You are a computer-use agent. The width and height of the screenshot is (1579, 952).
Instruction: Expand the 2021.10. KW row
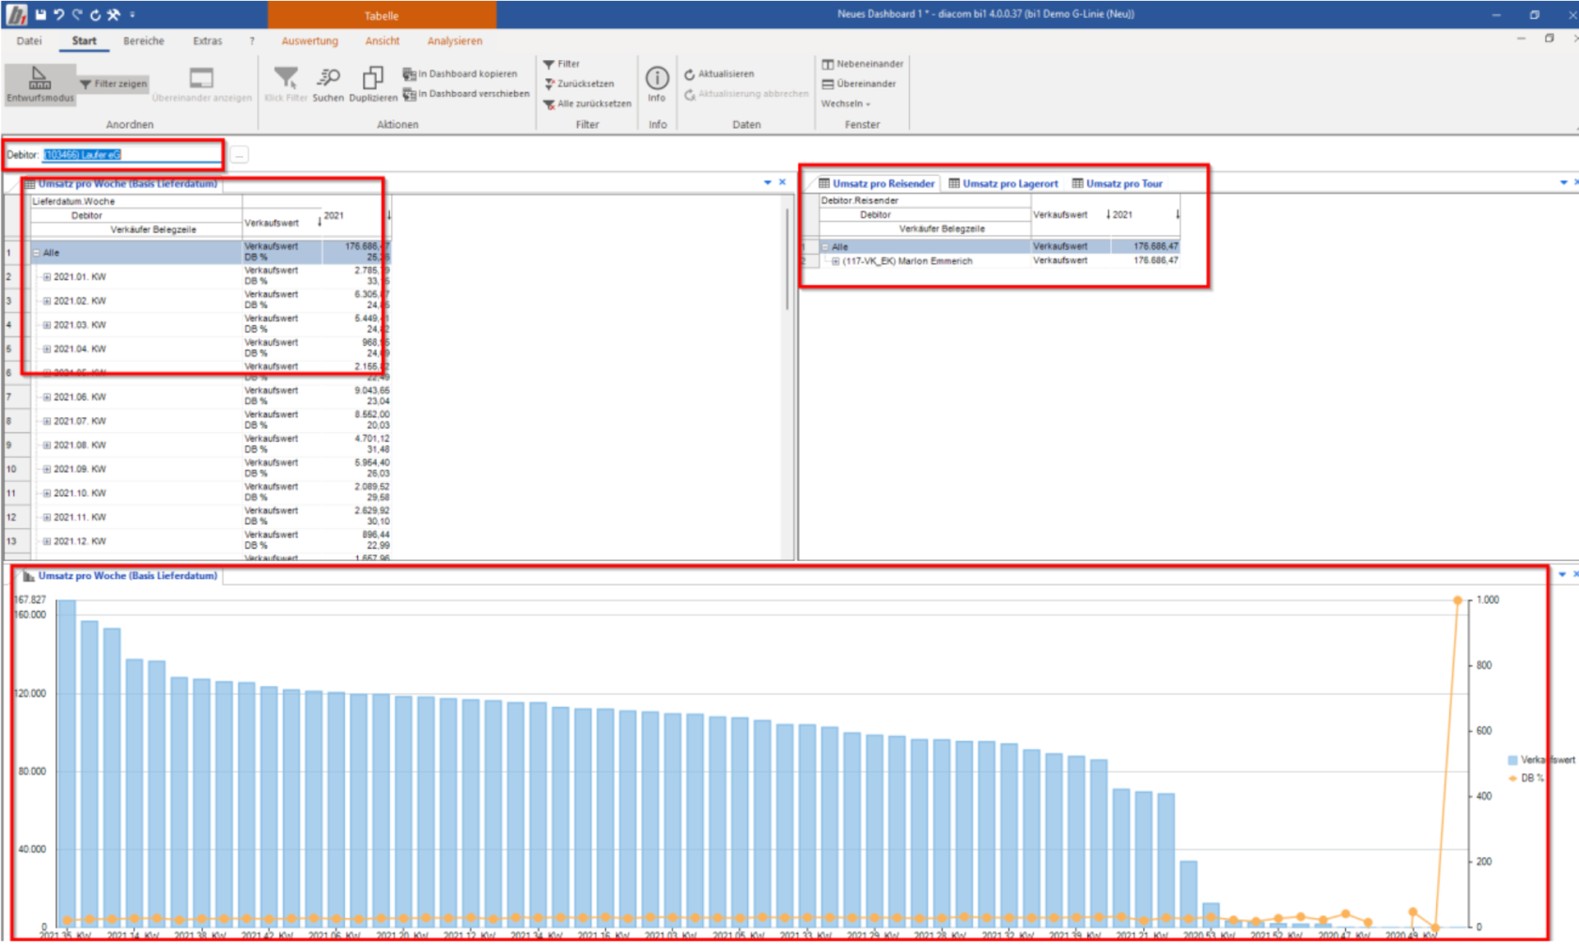47,493
